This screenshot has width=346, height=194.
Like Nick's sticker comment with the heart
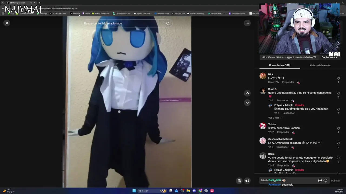(x=338, y=78)
